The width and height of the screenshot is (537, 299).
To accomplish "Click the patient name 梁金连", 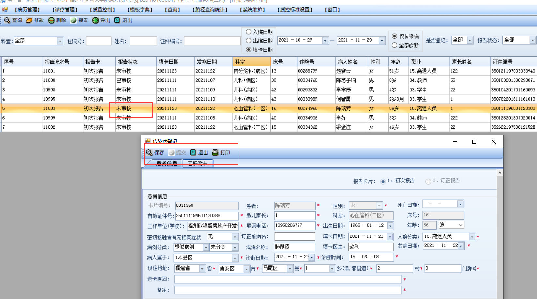I will tap(344, 127).
